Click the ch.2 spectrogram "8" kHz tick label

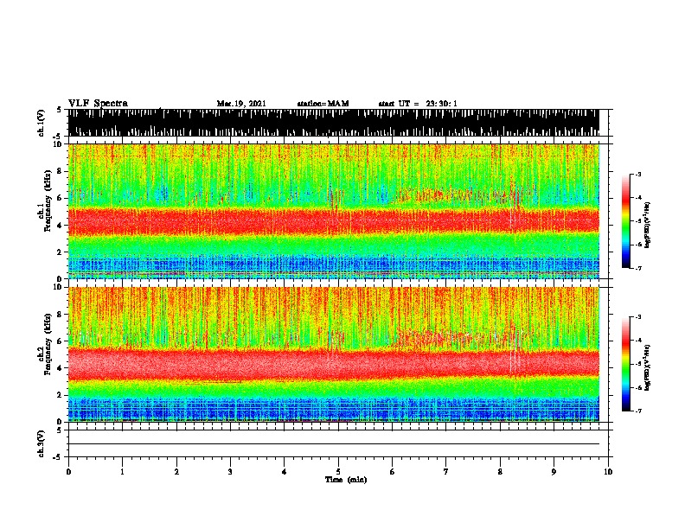click(x=60, y=315)
